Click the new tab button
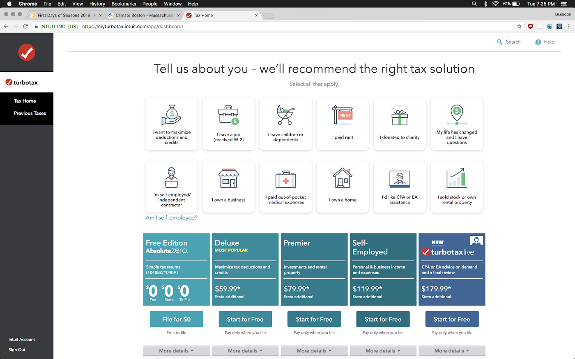This screenshot has width=575, height=359. coord(268,16)
